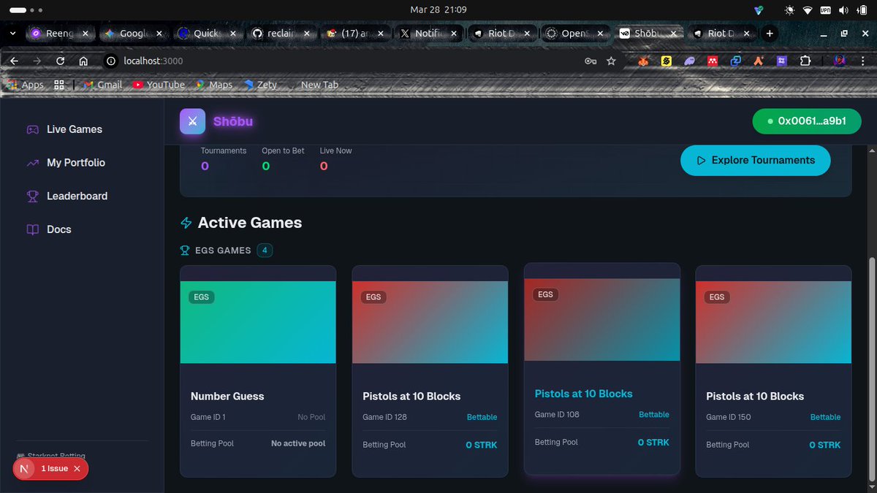877x493 pixels.
Task: Click the battery icon in system tray
Action: point(862,10)
